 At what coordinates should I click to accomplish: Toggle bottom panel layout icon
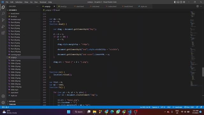[178, 2]
